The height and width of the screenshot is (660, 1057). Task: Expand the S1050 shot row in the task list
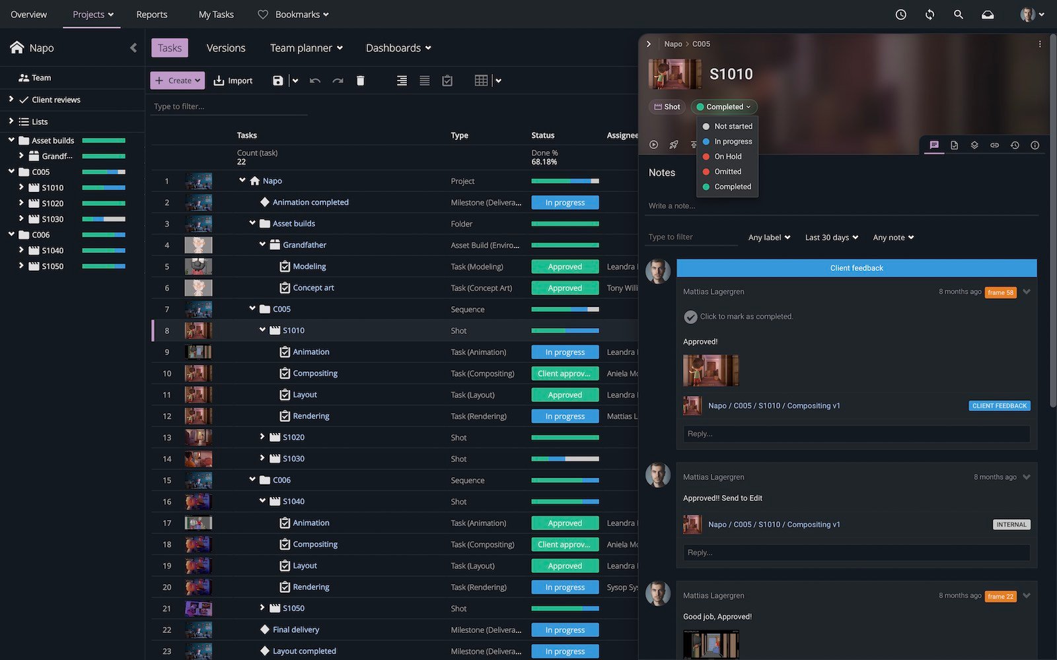point(262,608)
